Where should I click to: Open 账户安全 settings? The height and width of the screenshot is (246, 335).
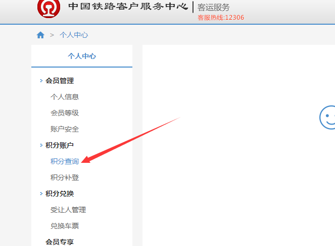coord(65,129)
